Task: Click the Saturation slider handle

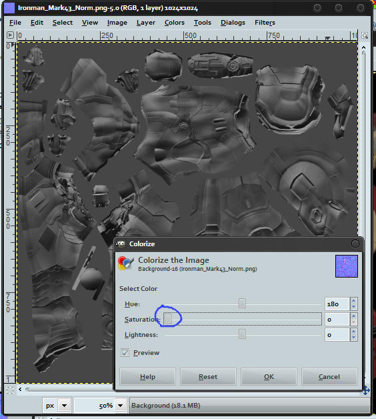Action: pyautogui.click(x=168, y=318)
